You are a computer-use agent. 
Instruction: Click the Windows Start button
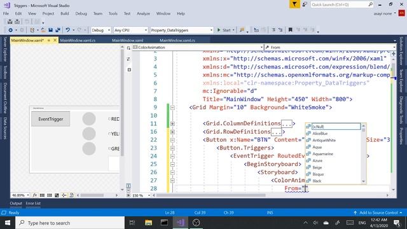click(8, 223)
